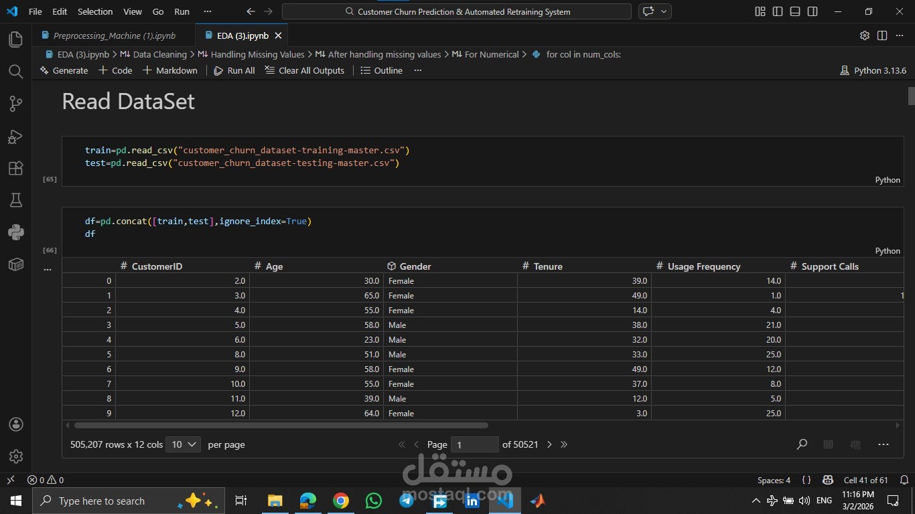Viewport: 915px width, 514px height.
Task: Open the Extensions view in activity bar
Action: pyautogui.click(x=15, y=168)
